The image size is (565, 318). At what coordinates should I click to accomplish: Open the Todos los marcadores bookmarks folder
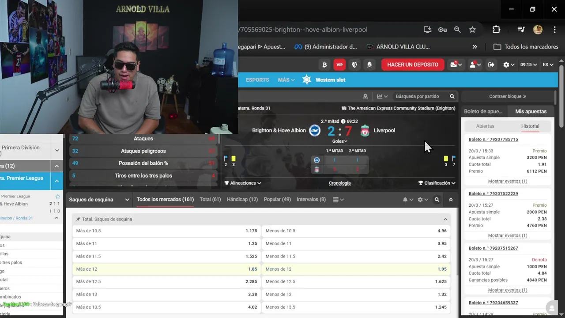(x=526, y=47)
